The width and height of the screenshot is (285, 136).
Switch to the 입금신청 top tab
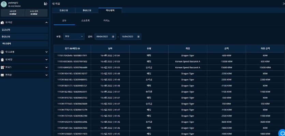point(63,10)
